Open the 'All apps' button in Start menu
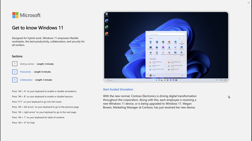The height and width of the screenshot is (141, 252). point(180,39)
